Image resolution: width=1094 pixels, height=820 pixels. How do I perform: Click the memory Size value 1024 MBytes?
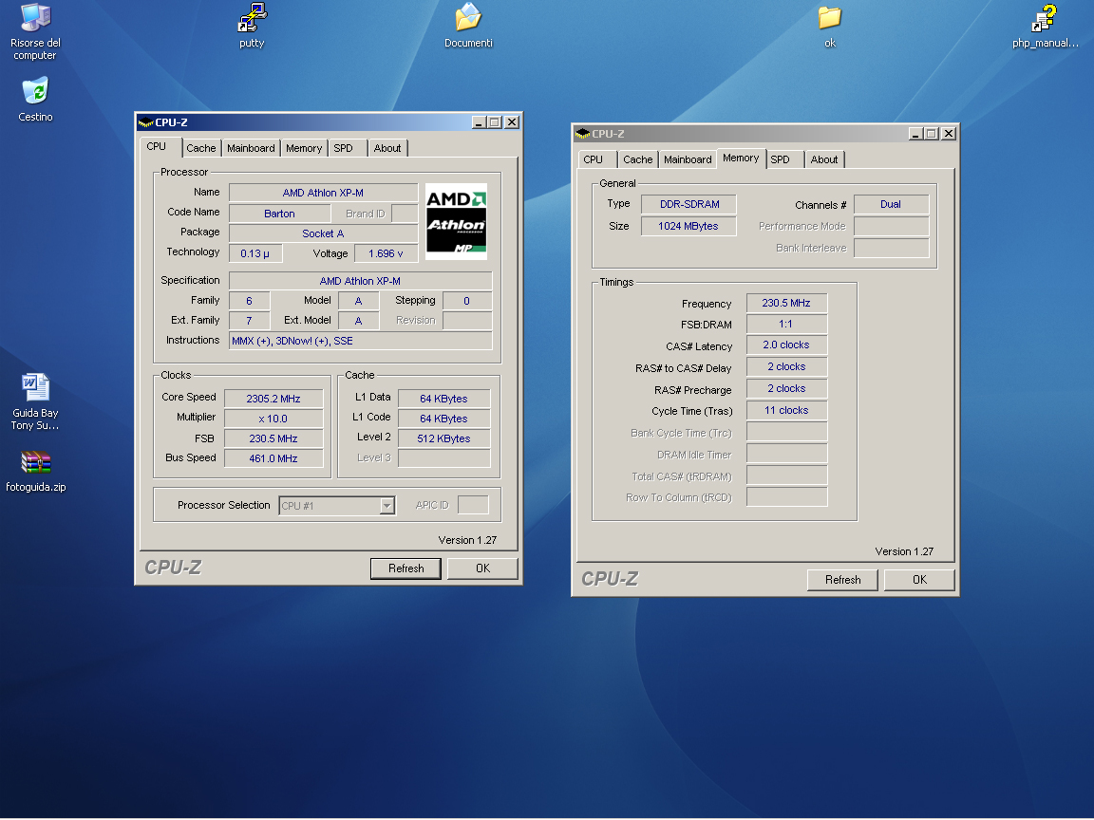coord(688,226)
